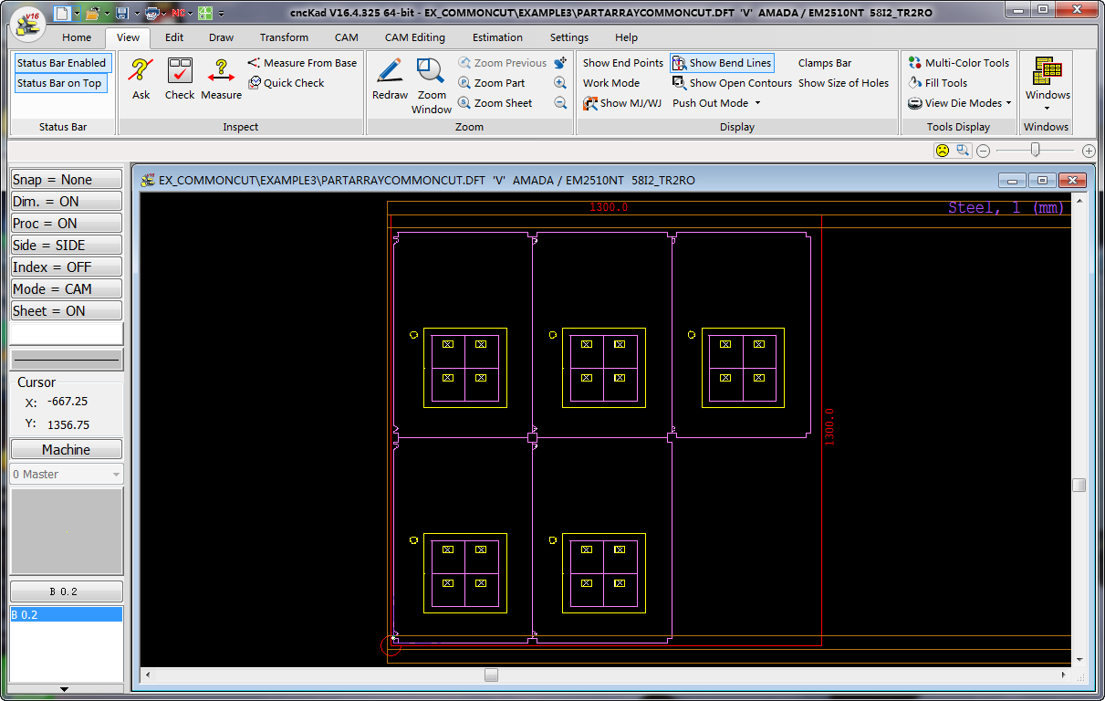Activate Zoom Window tool
The image size is (1105, 701).
click(431, 85)
